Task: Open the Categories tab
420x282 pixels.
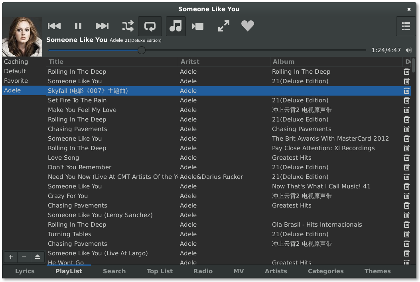Action: 326,271
